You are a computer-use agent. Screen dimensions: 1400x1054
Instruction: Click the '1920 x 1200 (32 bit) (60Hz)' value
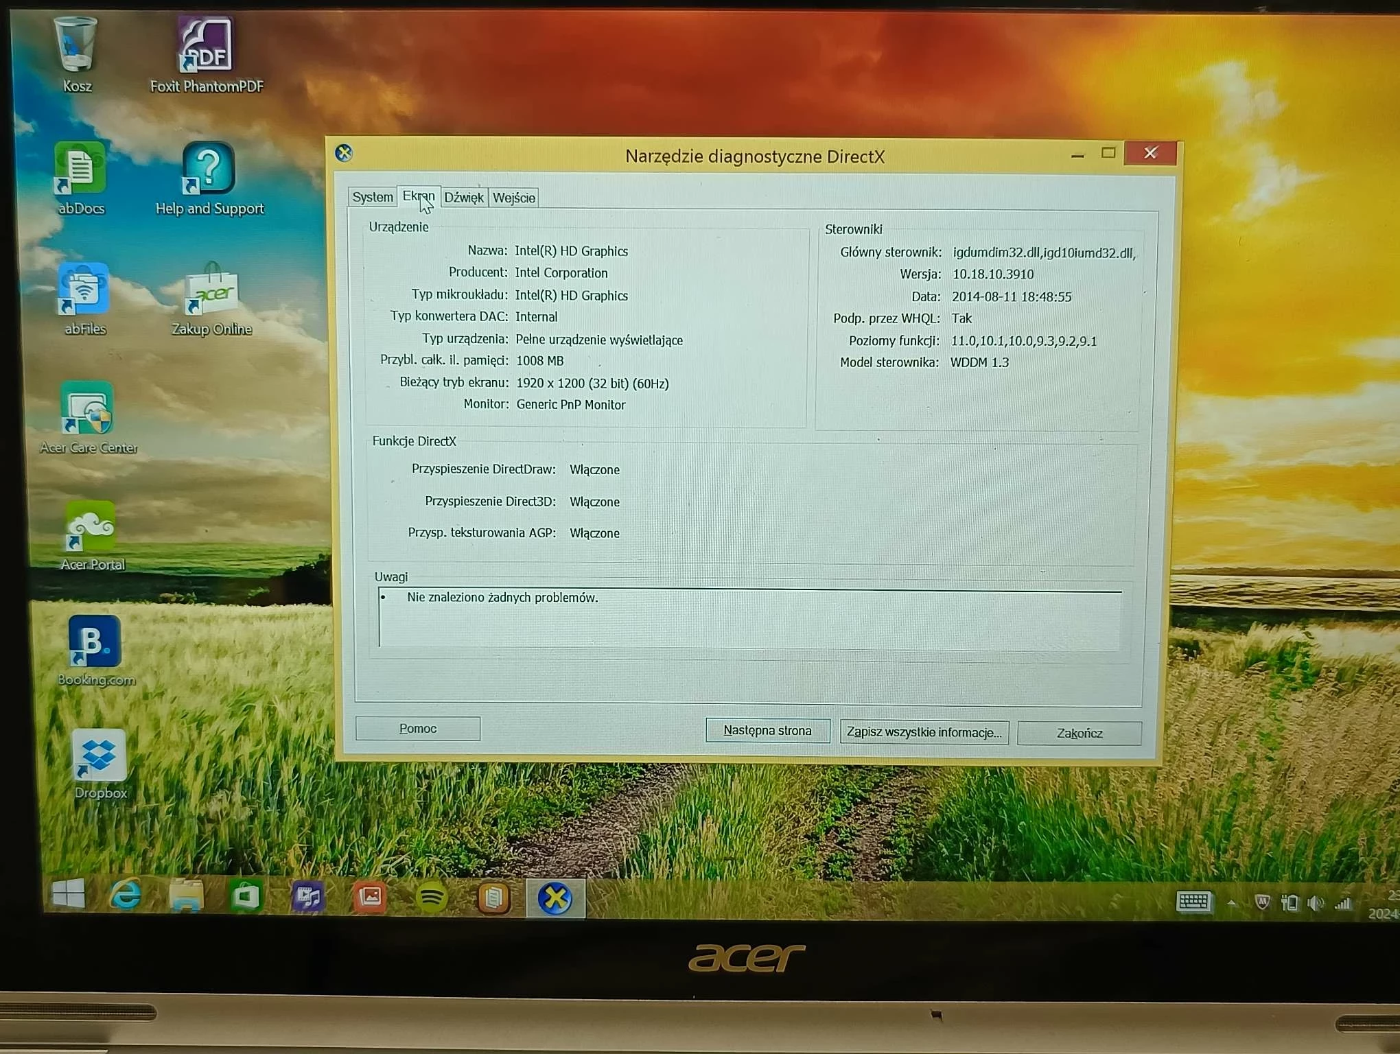point(592,383)
